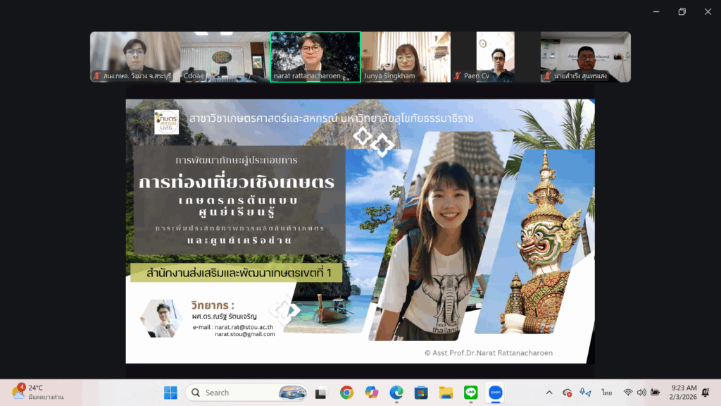Open the Copilot app in the taskbar
Screen dimensions: 721x406
click(x=372, y=393)
